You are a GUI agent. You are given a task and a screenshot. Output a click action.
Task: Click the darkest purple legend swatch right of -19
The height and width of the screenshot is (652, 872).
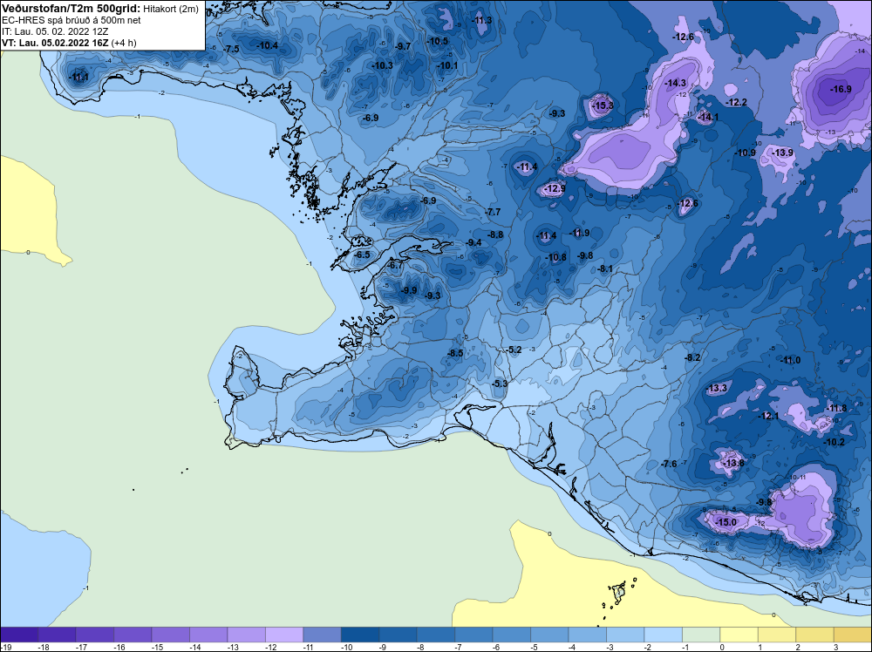(x=19, y=635)
